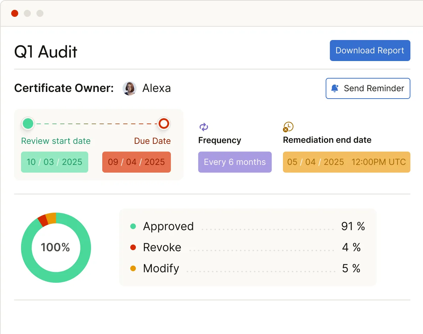423x334 pixels.
Task: Click the remediation clock icon
Action: [288, 127]
